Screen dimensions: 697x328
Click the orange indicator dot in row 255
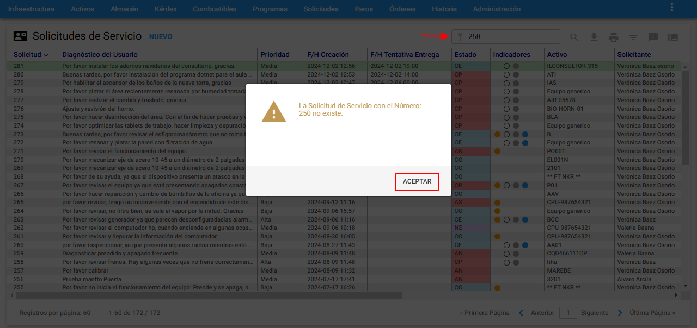point(497,288)
